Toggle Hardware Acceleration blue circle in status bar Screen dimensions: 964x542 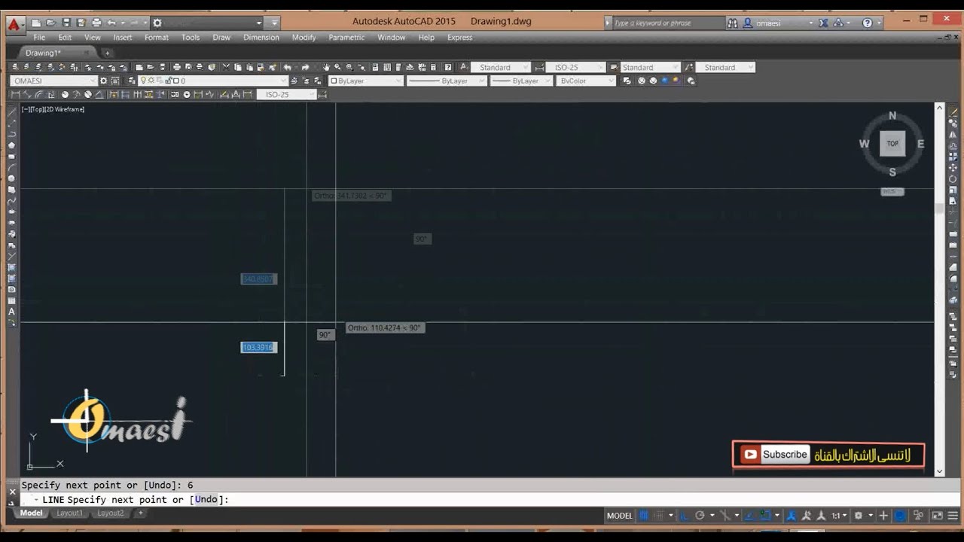900,516
